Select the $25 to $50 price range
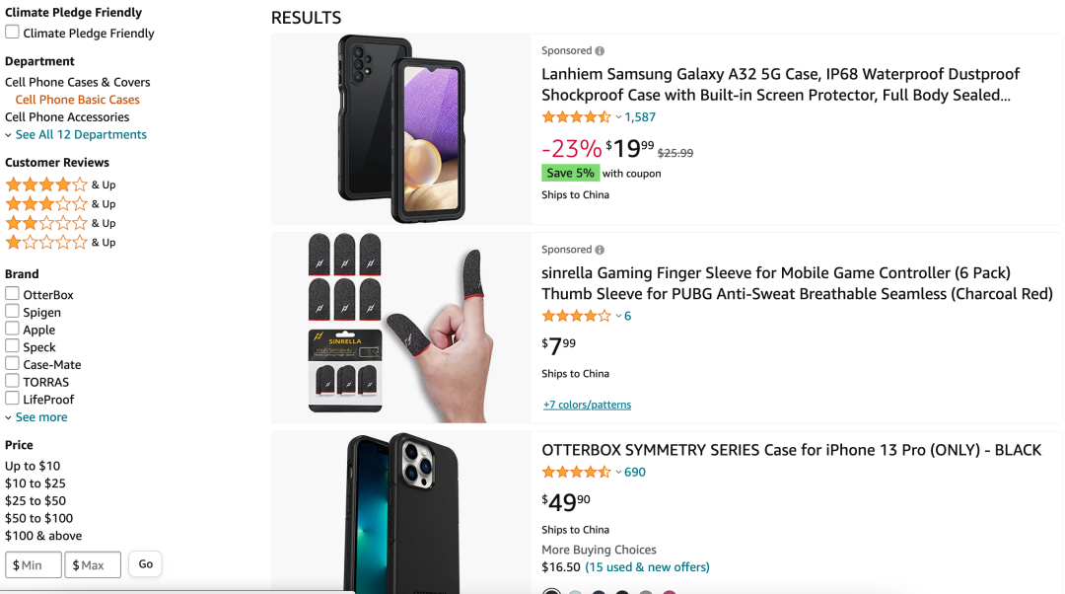The image size is (1065, 594). pos(35,501)
